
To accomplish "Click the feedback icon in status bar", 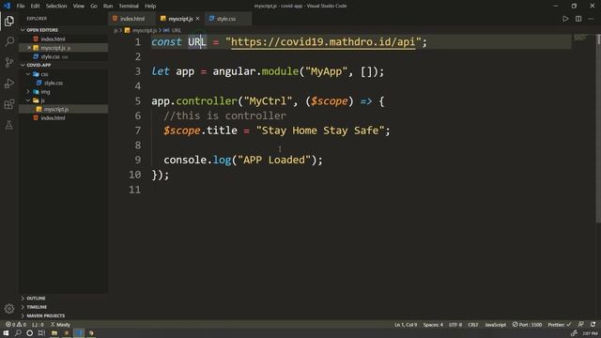I will 580,325.
